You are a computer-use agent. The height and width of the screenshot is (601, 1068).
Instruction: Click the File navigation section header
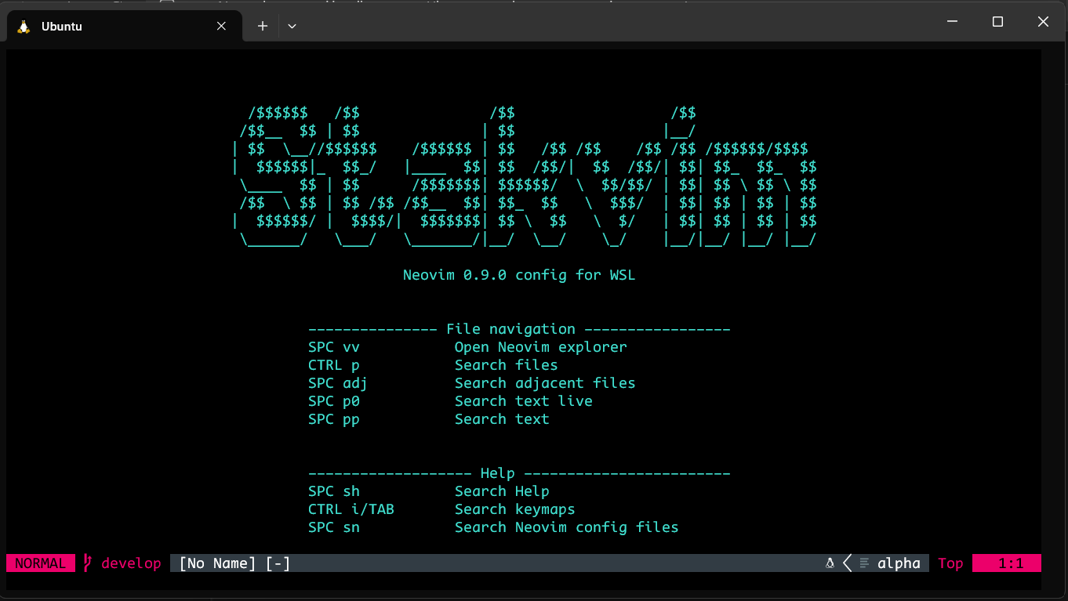coord(519,328)
